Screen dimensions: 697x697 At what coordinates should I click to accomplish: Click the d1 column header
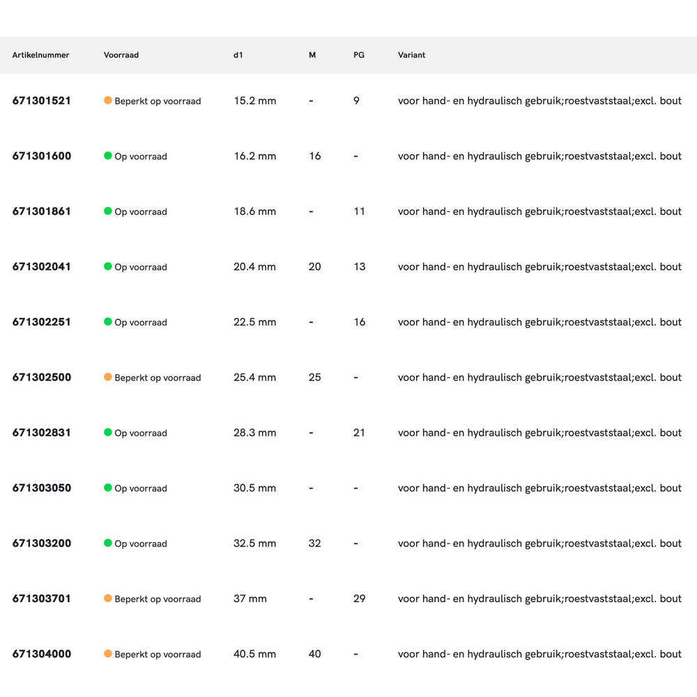(x=238, y=55)
